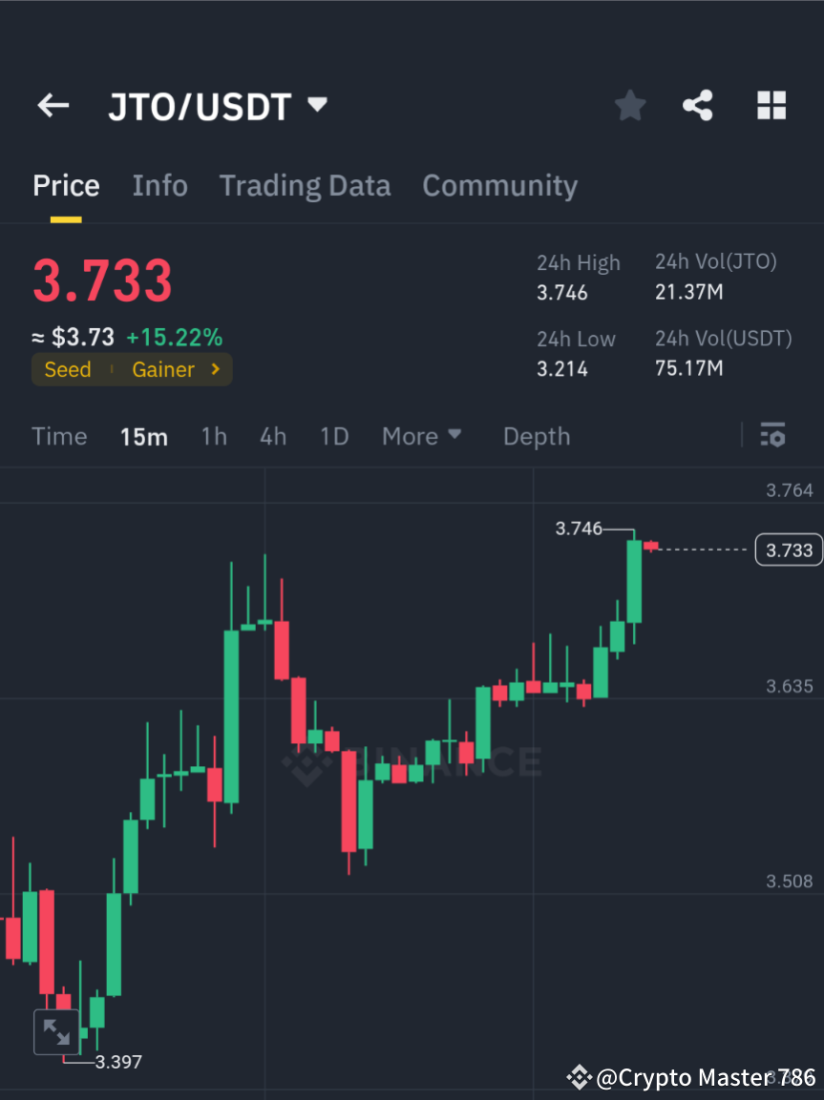
Task: Open the Depth view
Action: click(x=536, y=436)
